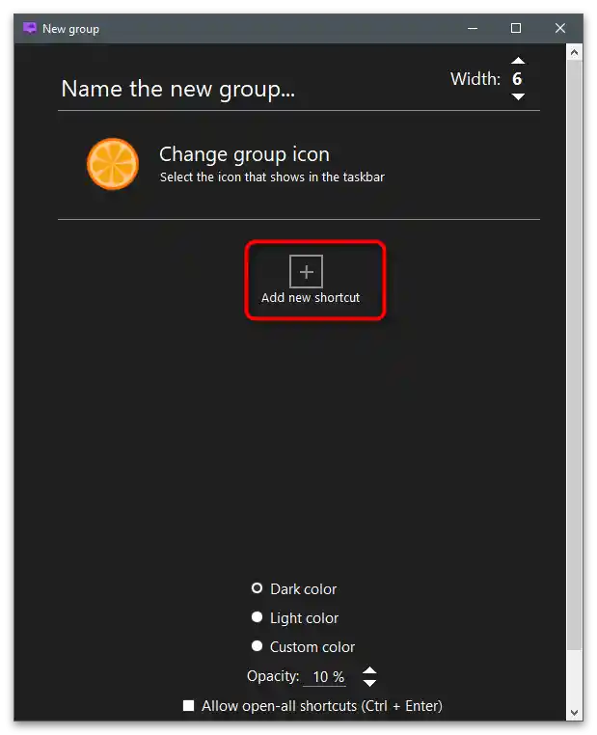597x735 pixels.
Task: Maximize the New group window
Action: (516, 29)
